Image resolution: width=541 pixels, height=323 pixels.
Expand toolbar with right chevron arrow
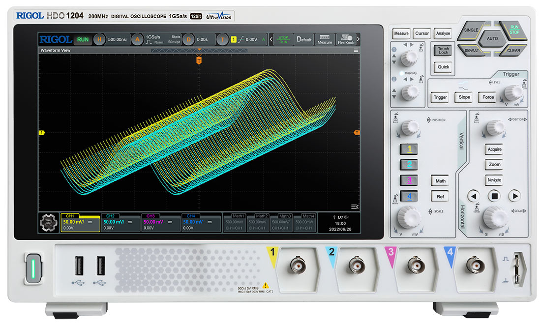(359, 39)
